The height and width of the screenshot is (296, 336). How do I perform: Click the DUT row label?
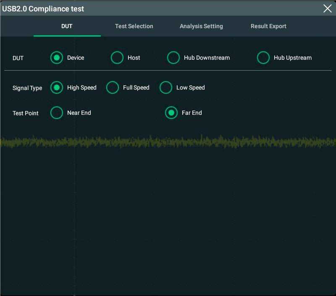click(18, 58)
